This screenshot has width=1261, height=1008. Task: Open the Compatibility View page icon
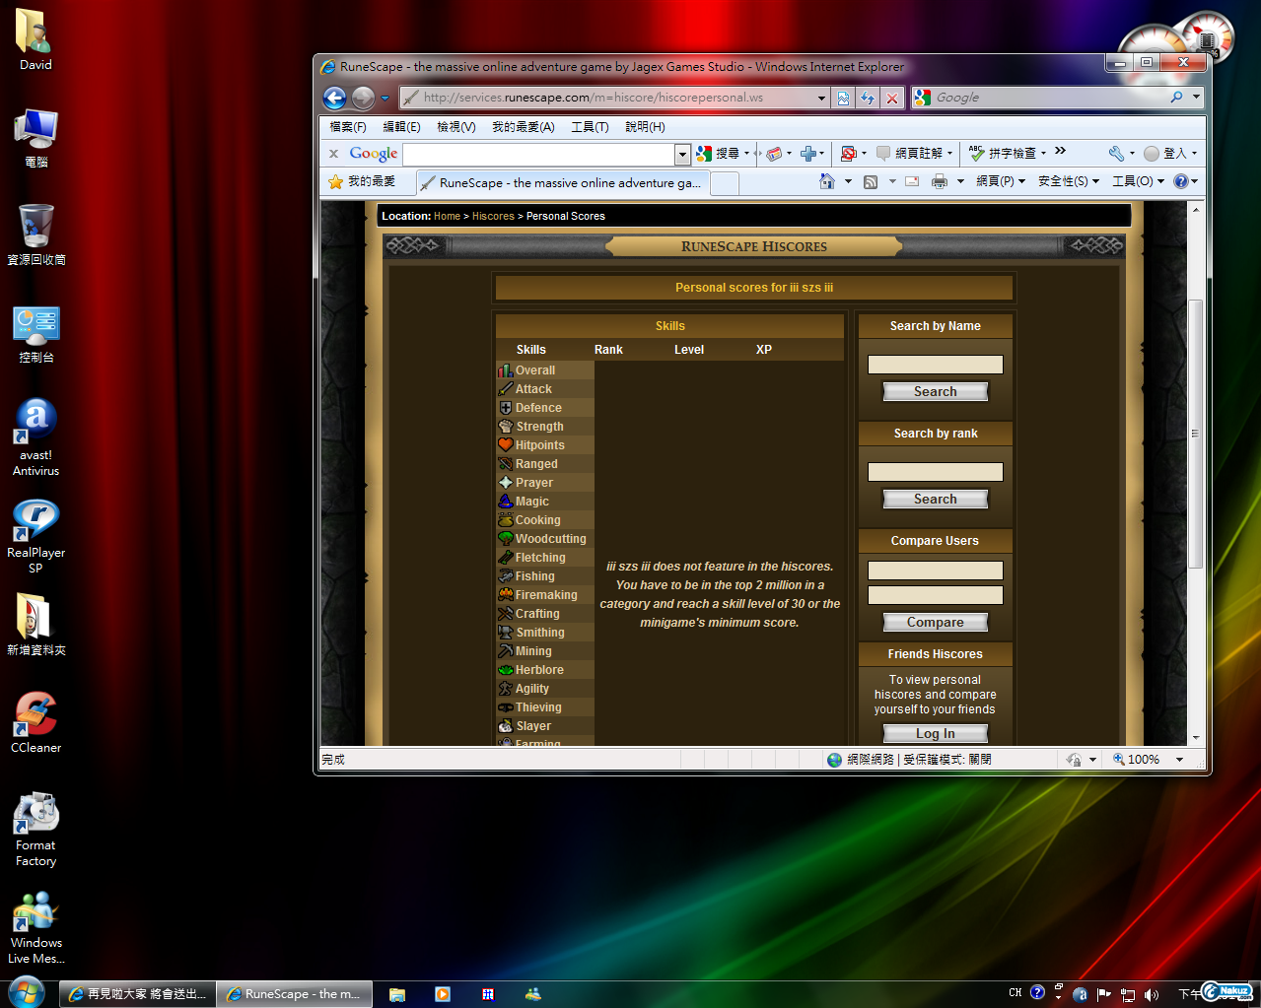point(843,98)
